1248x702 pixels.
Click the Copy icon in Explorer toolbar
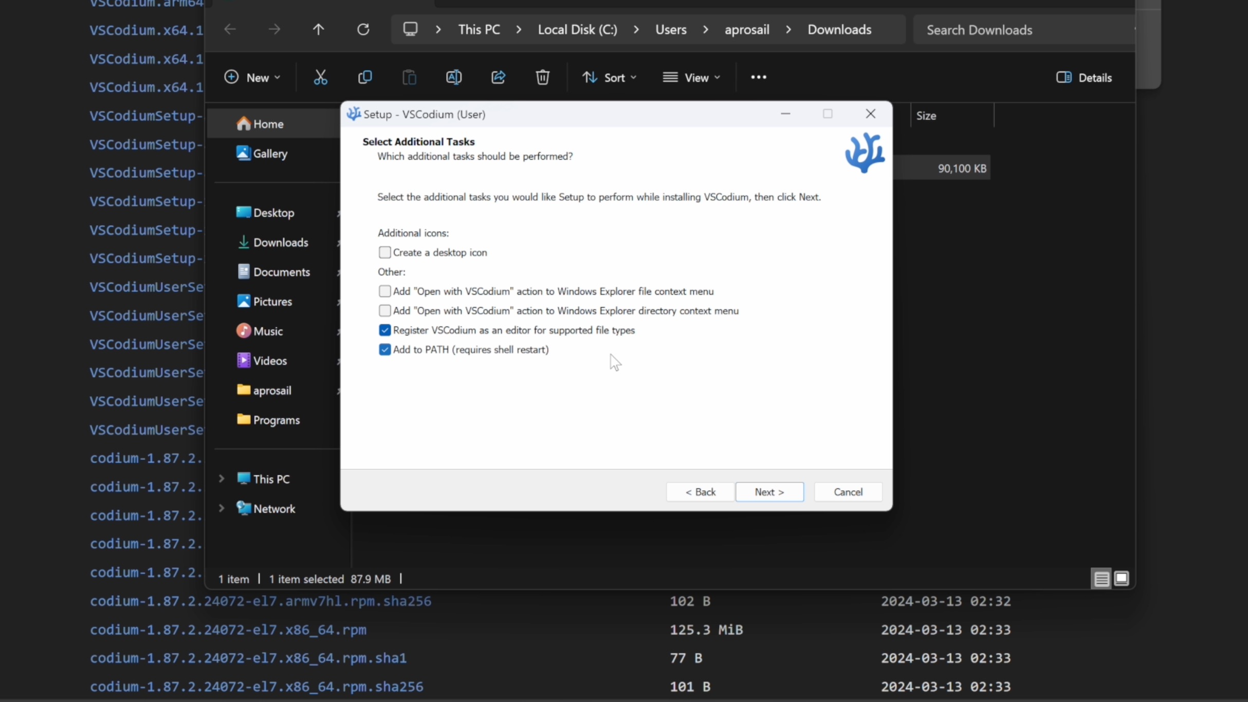(x=365, y=78)
